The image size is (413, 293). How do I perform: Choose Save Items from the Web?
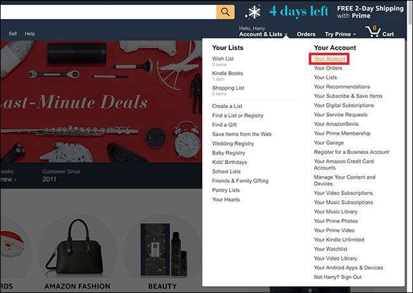coord(242,134)
